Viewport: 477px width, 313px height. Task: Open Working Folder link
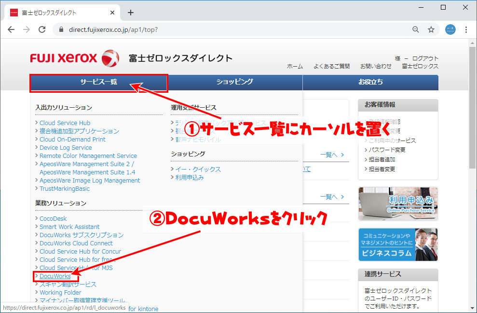(x=60, y=293)
